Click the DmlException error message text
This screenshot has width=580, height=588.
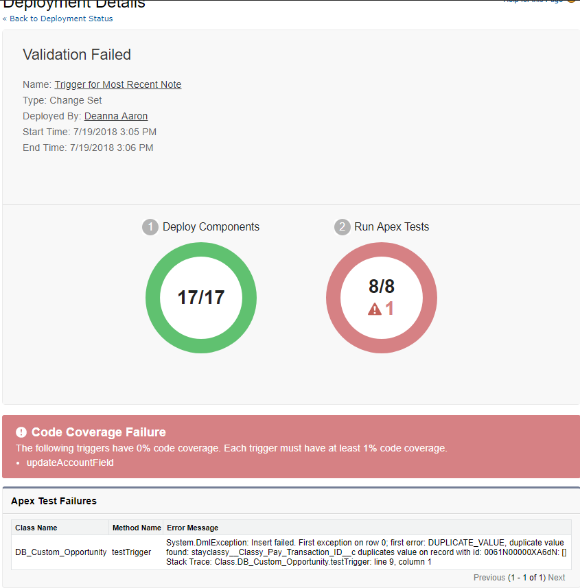365,543
